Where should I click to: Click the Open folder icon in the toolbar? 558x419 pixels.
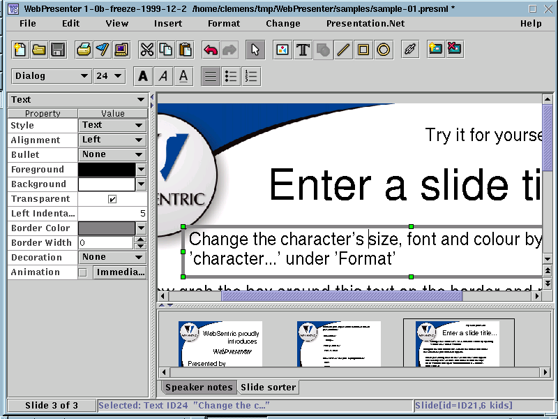pyautogui.click(x=39, y=50)
